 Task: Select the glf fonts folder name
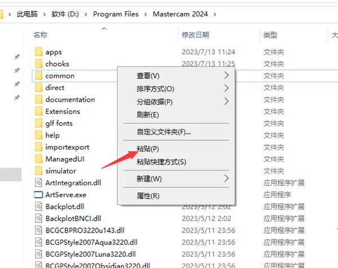point(59,123)
